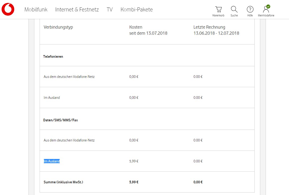Click Aus dem deutschen Vodafone-Netz under Telefonieren

click(69, 77)
